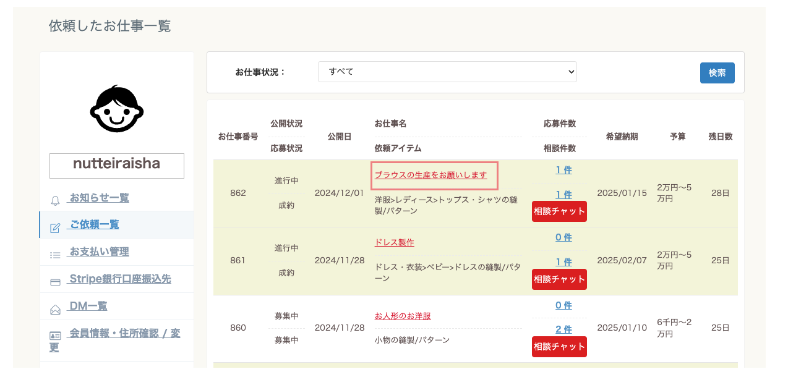
Task: Click 相談件数 1 件 link for job 861
Action: pyautogui.click(x=563, y=262)
